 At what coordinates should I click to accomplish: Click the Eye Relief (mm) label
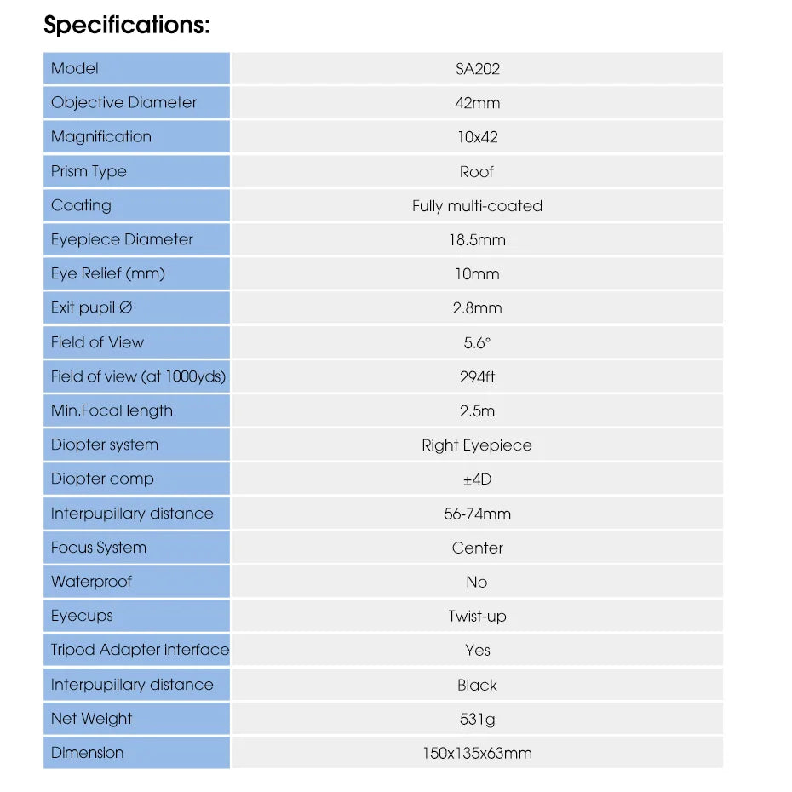coord(108,273)
